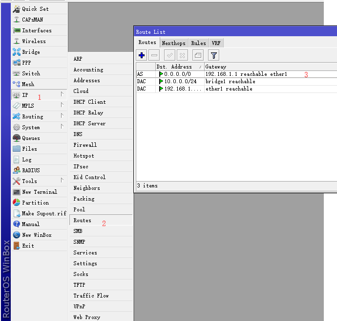Click the Switch device icon
This screenshot has width=337, height=321.
(x=17, y=73)
